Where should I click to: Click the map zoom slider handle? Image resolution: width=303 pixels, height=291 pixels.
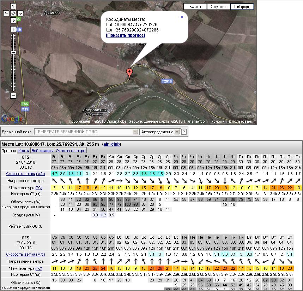pos(13,52)
